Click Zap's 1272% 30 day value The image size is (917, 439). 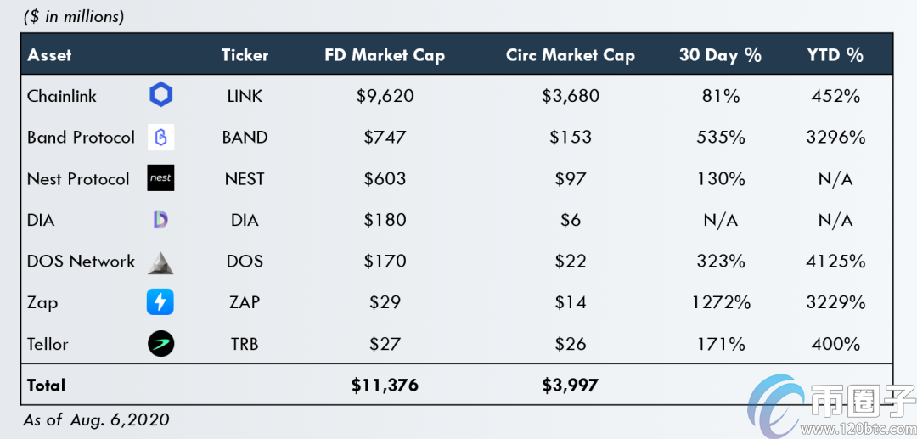point(720,302)
